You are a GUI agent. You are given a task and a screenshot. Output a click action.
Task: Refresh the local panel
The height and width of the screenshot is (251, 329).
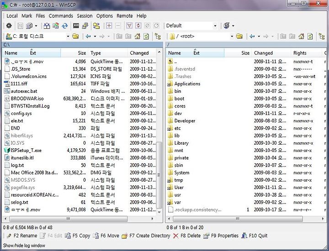click(146, 36)
